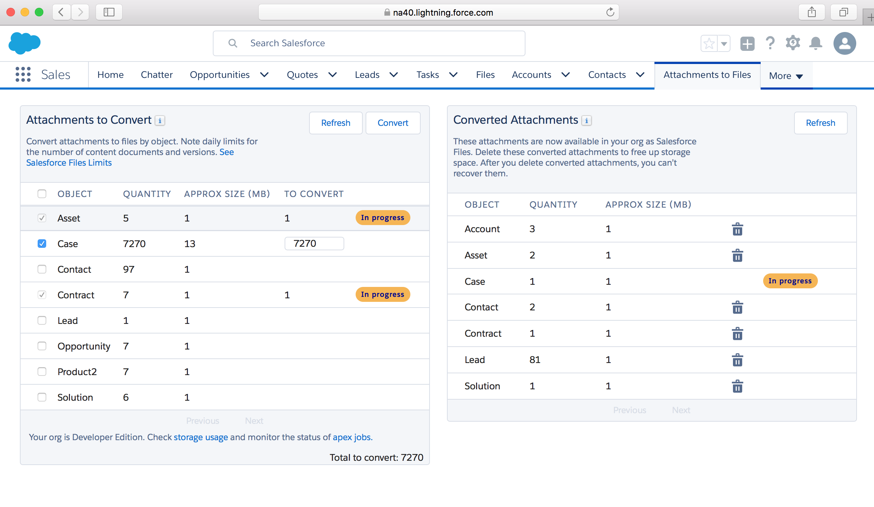Click Refresh in Attachments to Convert panel
This screenshot has height=507, width=874.
click(x=336, y=123)
